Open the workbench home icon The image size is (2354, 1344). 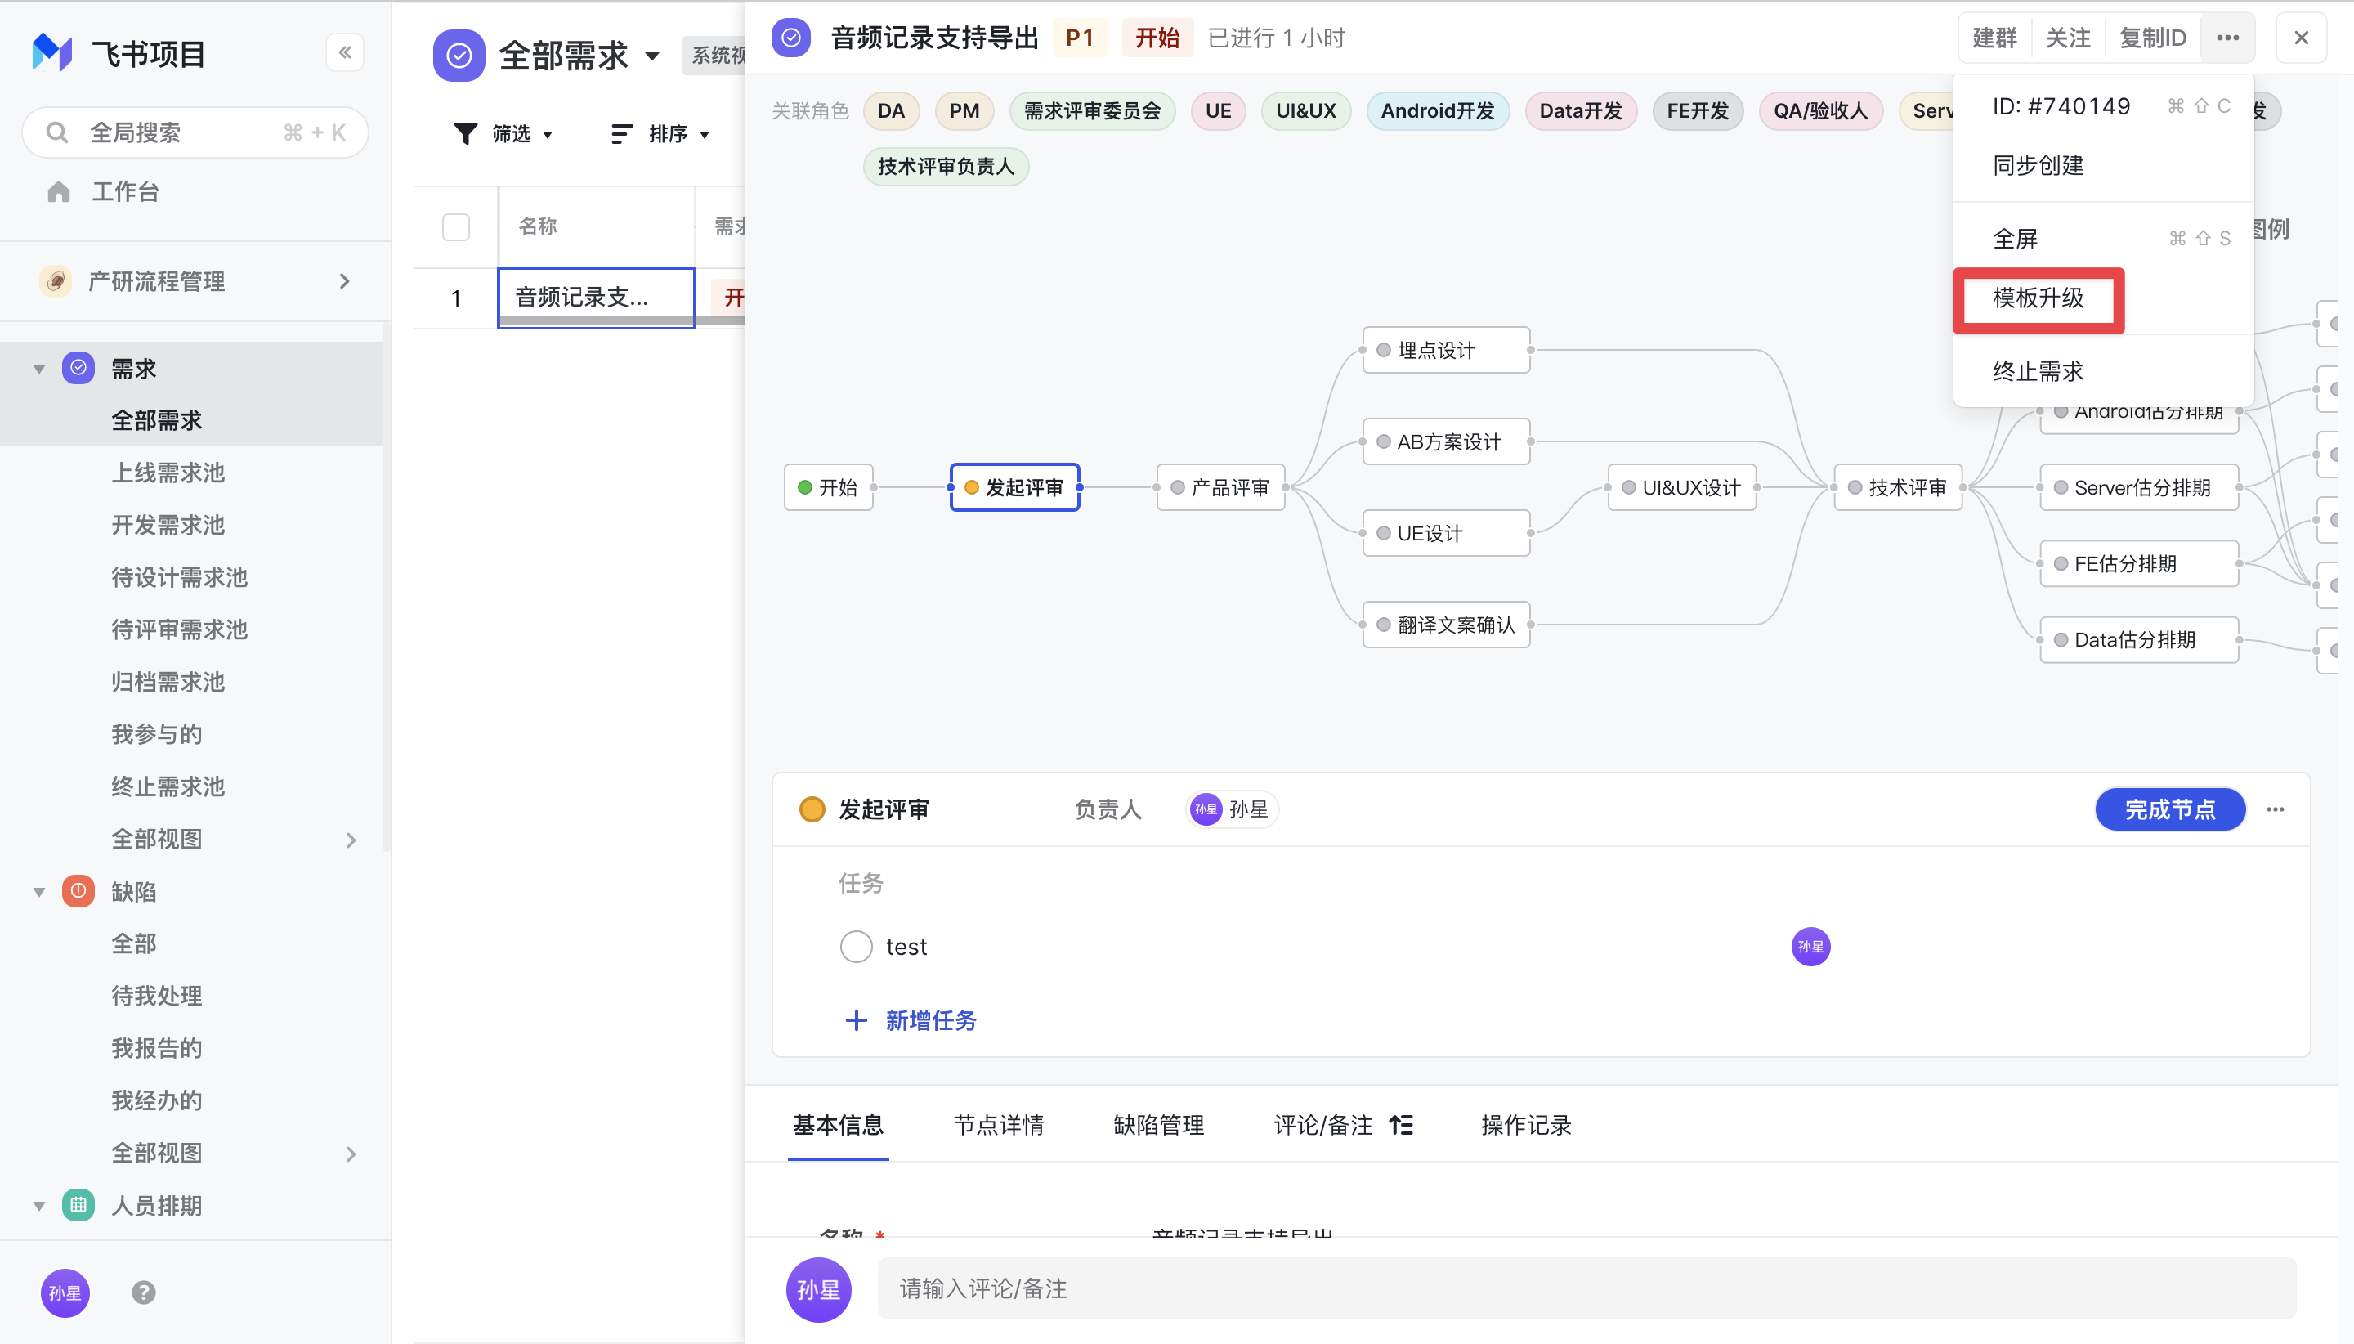[x=59, y=191]
